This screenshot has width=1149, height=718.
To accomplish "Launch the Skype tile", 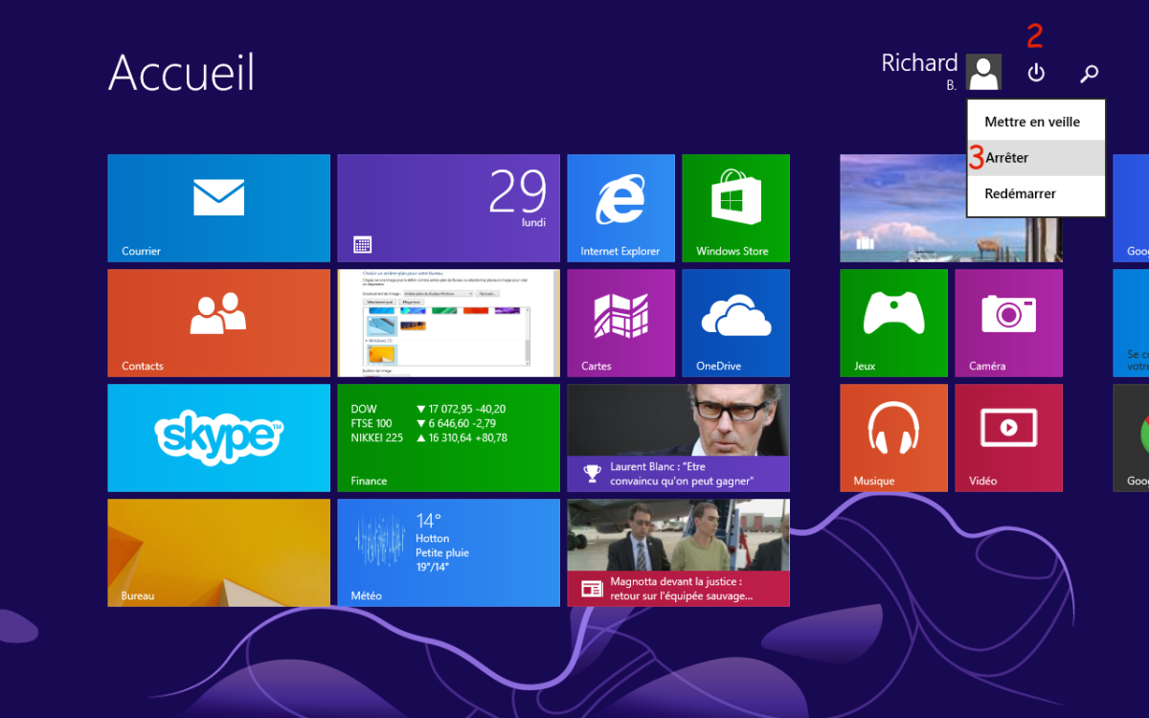I will [219, 438].
